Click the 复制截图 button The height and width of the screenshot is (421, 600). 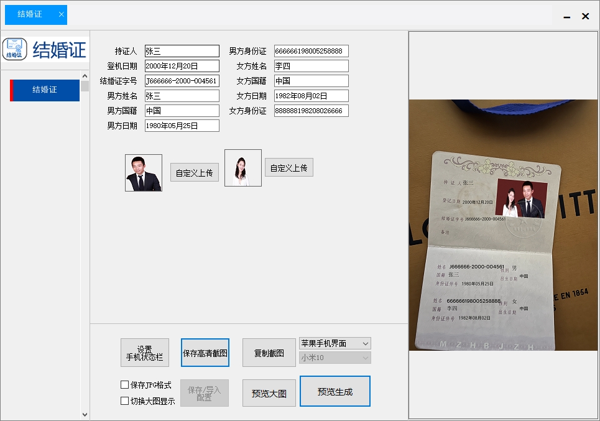[x=269, y=352]
